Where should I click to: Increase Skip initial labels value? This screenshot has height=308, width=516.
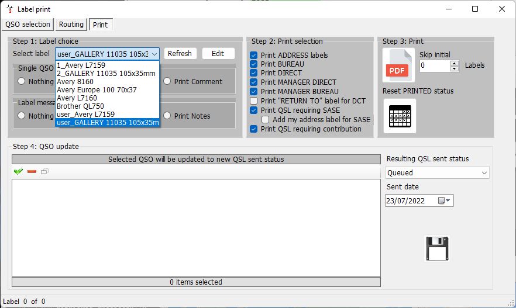point(455,63)
